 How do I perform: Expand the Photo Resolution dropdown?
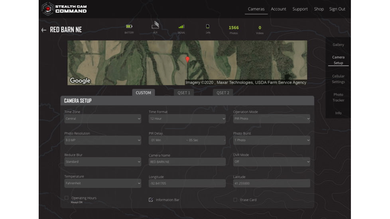[x=102, y=140]
